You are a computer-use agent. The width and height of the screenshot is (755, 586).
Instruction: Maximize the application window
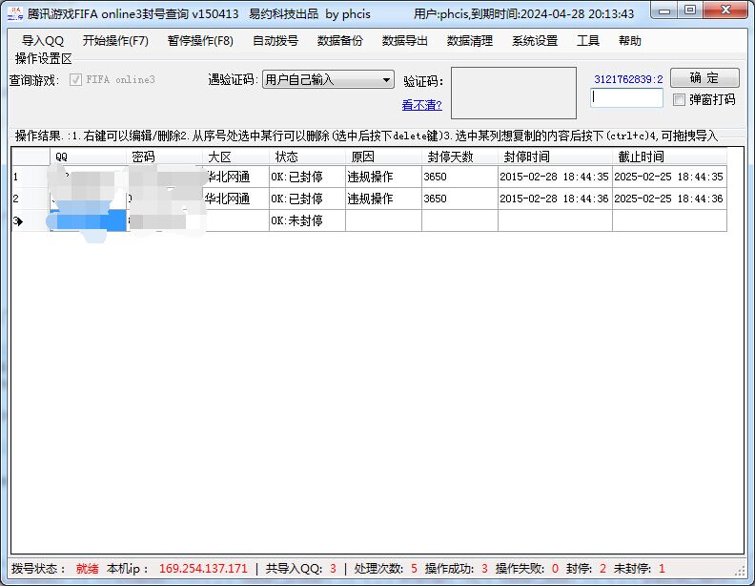click(690, 10)
